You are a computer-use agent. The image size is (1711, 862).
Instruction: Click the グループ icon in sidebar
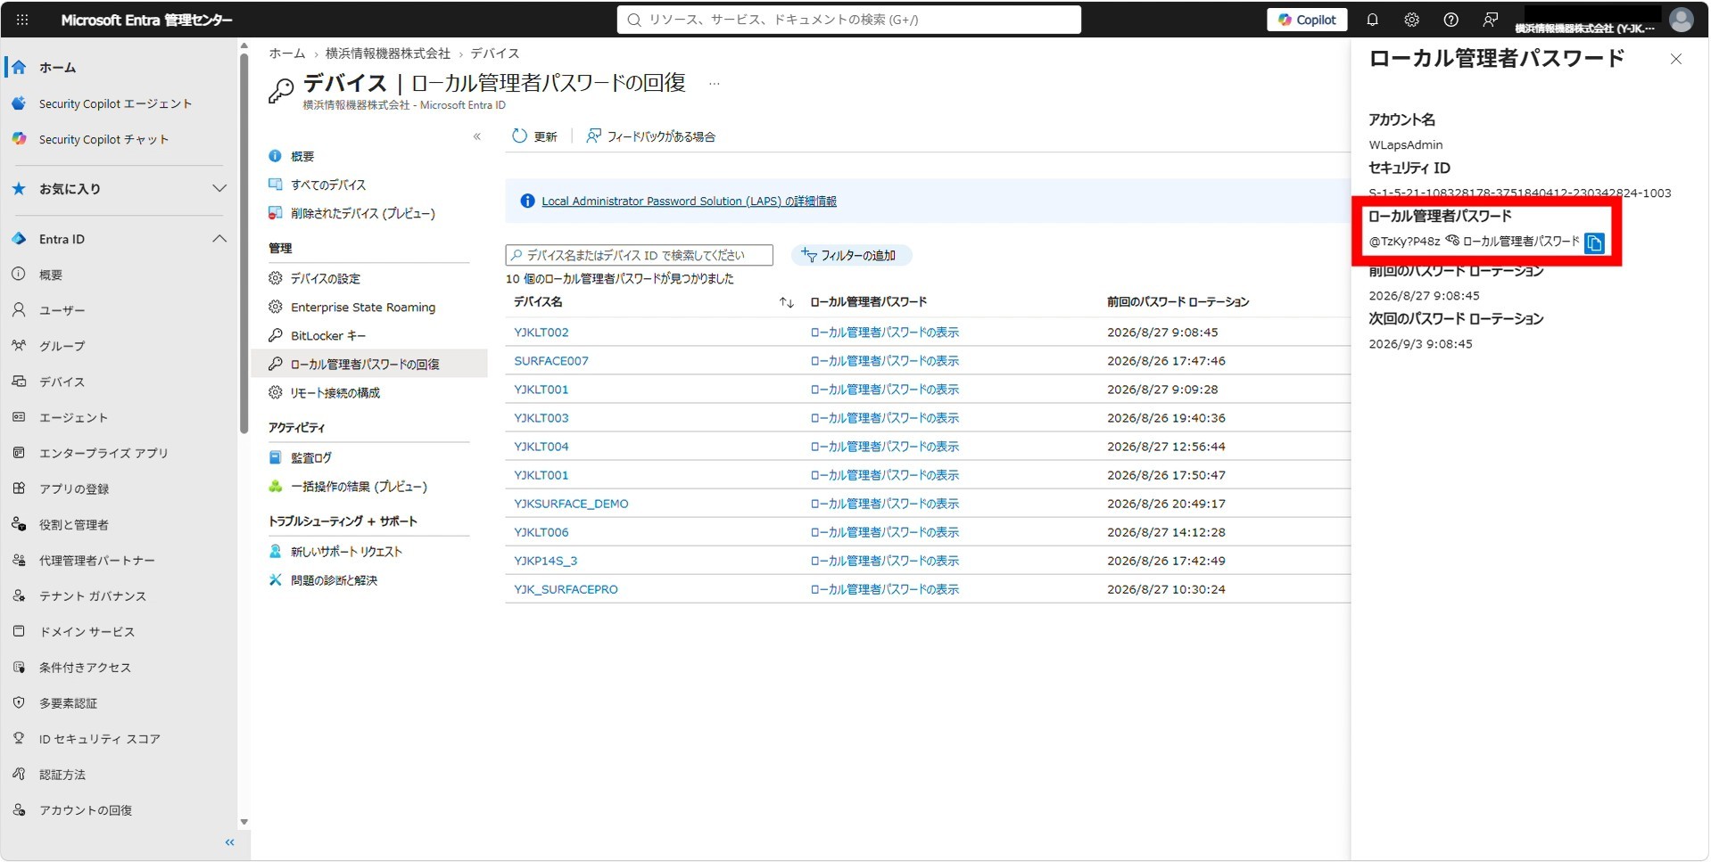pos(19,346)
